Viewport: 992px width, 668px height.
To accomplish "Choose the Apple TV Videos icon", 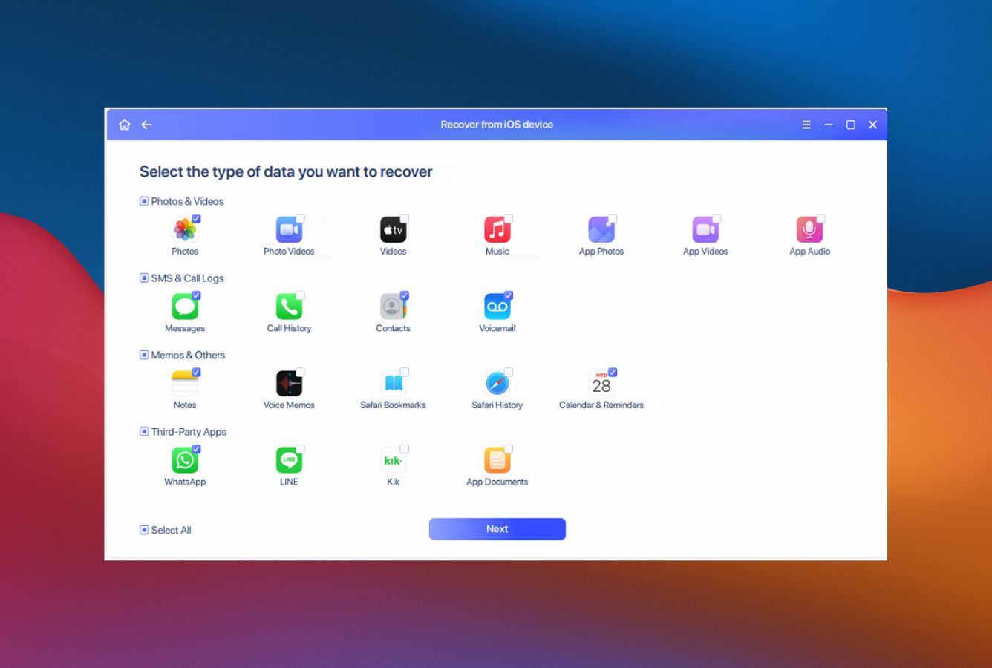I will 393,230.
